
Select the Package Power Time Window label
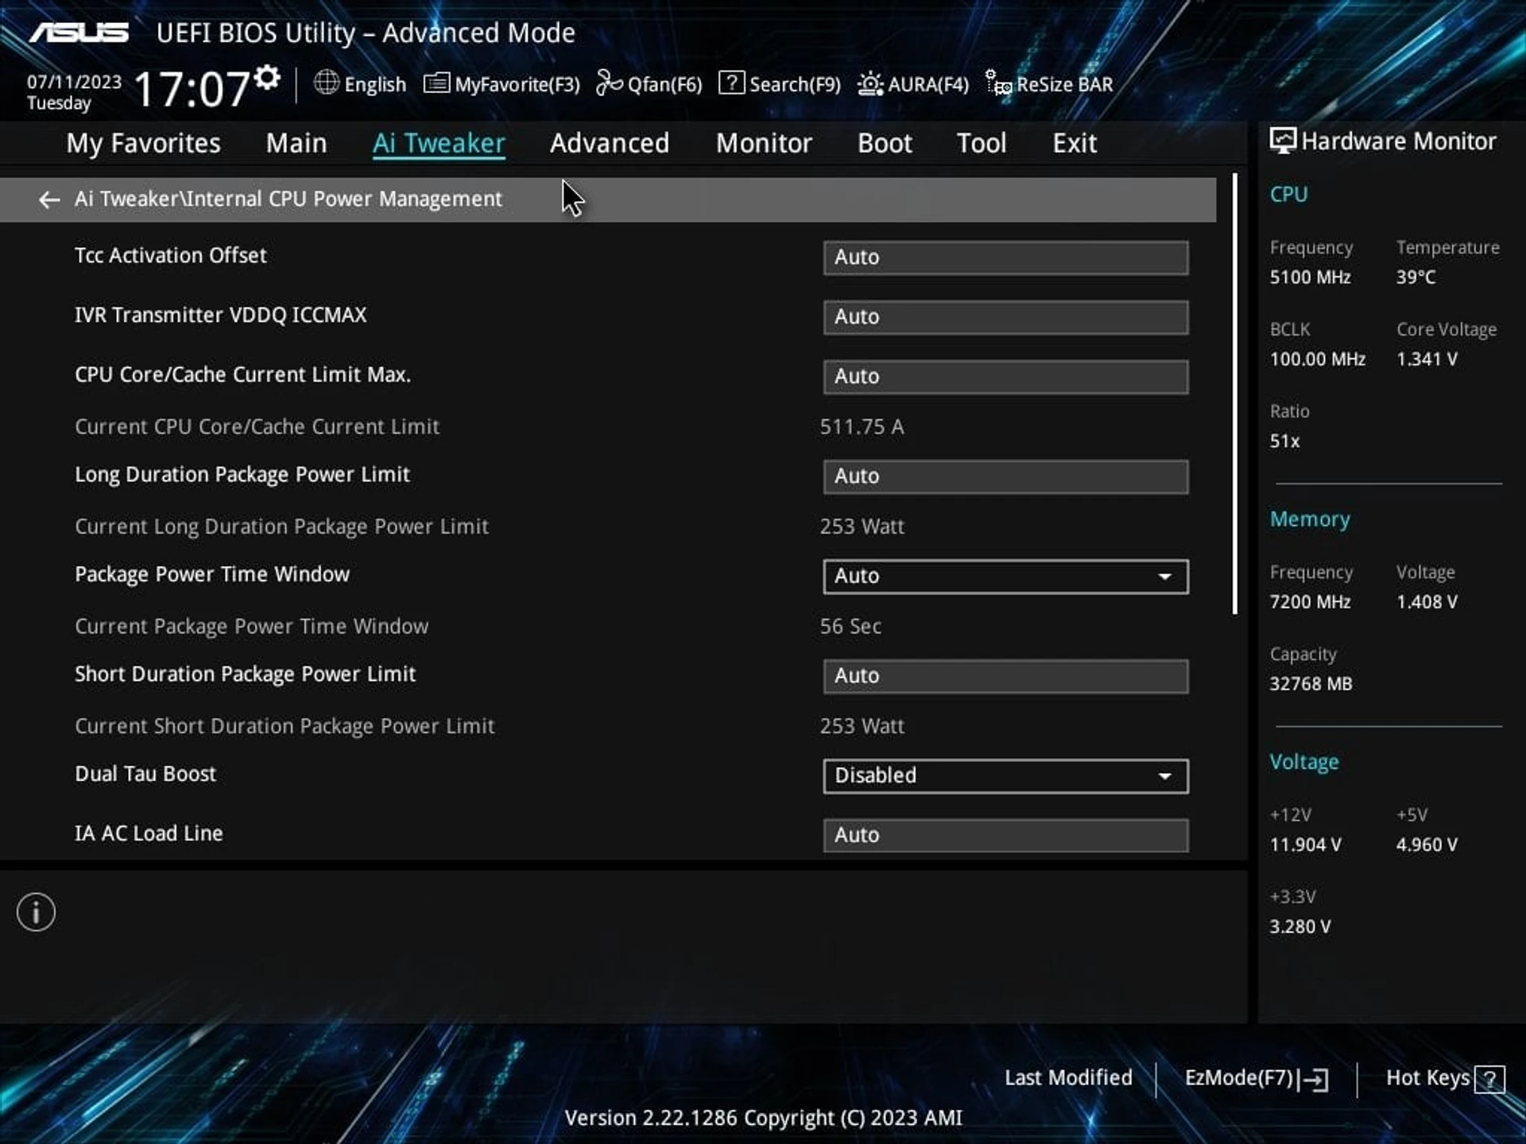click(212, 574)
